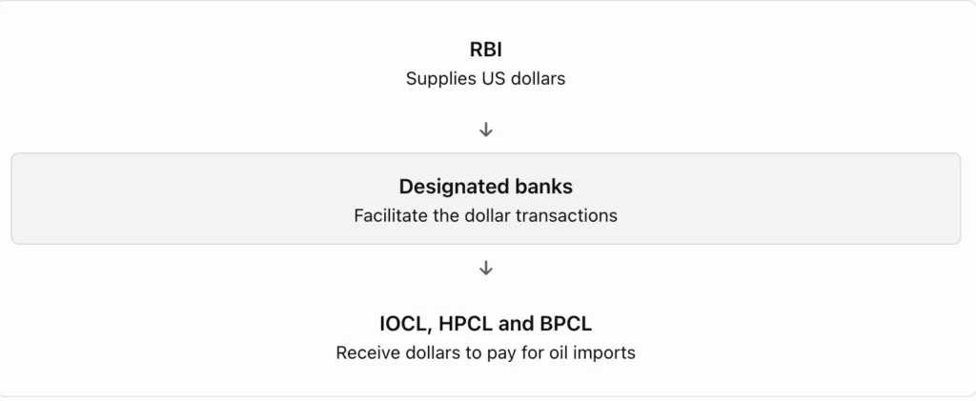Click the bold word banks in the grey box
Viewport: 976px width, 401px height.
[543, 187]
